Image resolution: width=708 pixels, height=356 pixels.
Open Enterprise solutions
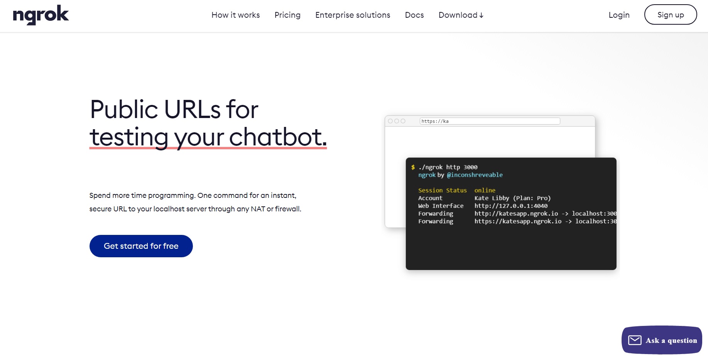(x=353, y=15)
